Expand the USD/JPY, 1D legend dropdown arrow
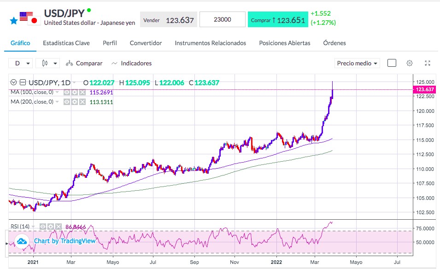440x269 pixels. tap(74, 82)
